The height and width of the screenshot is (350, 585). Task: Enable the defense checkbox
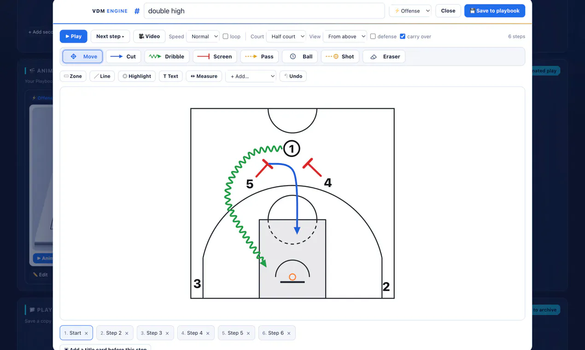[x=373, y=36]
